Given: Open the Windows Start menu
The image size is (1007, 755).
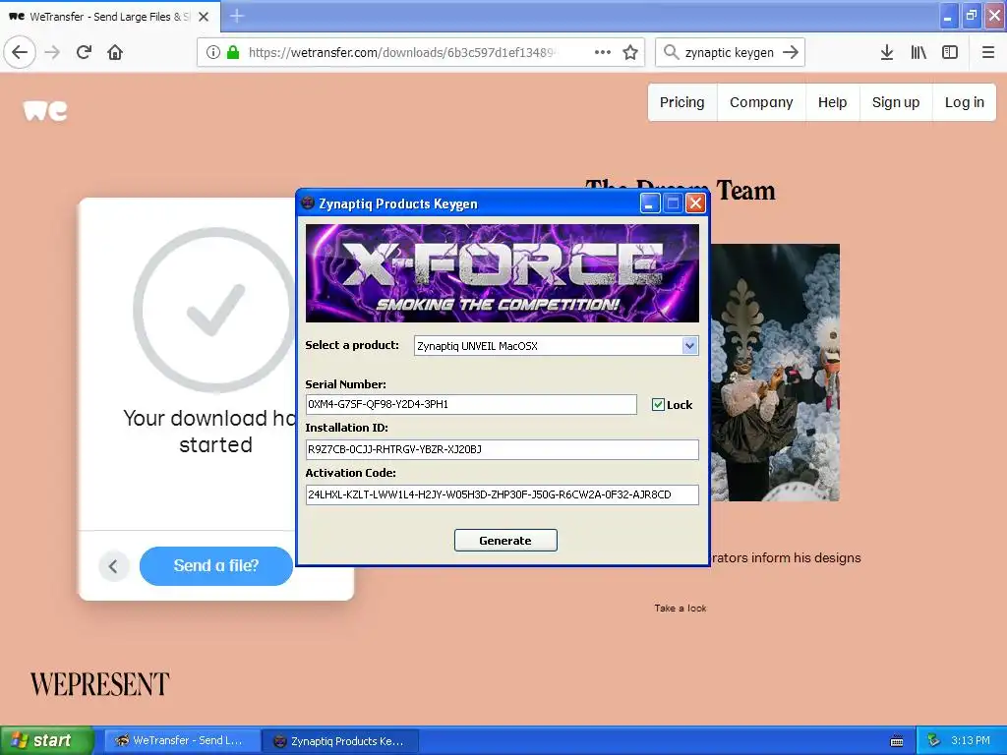Looking at the screenshot, I should point(47,740).
